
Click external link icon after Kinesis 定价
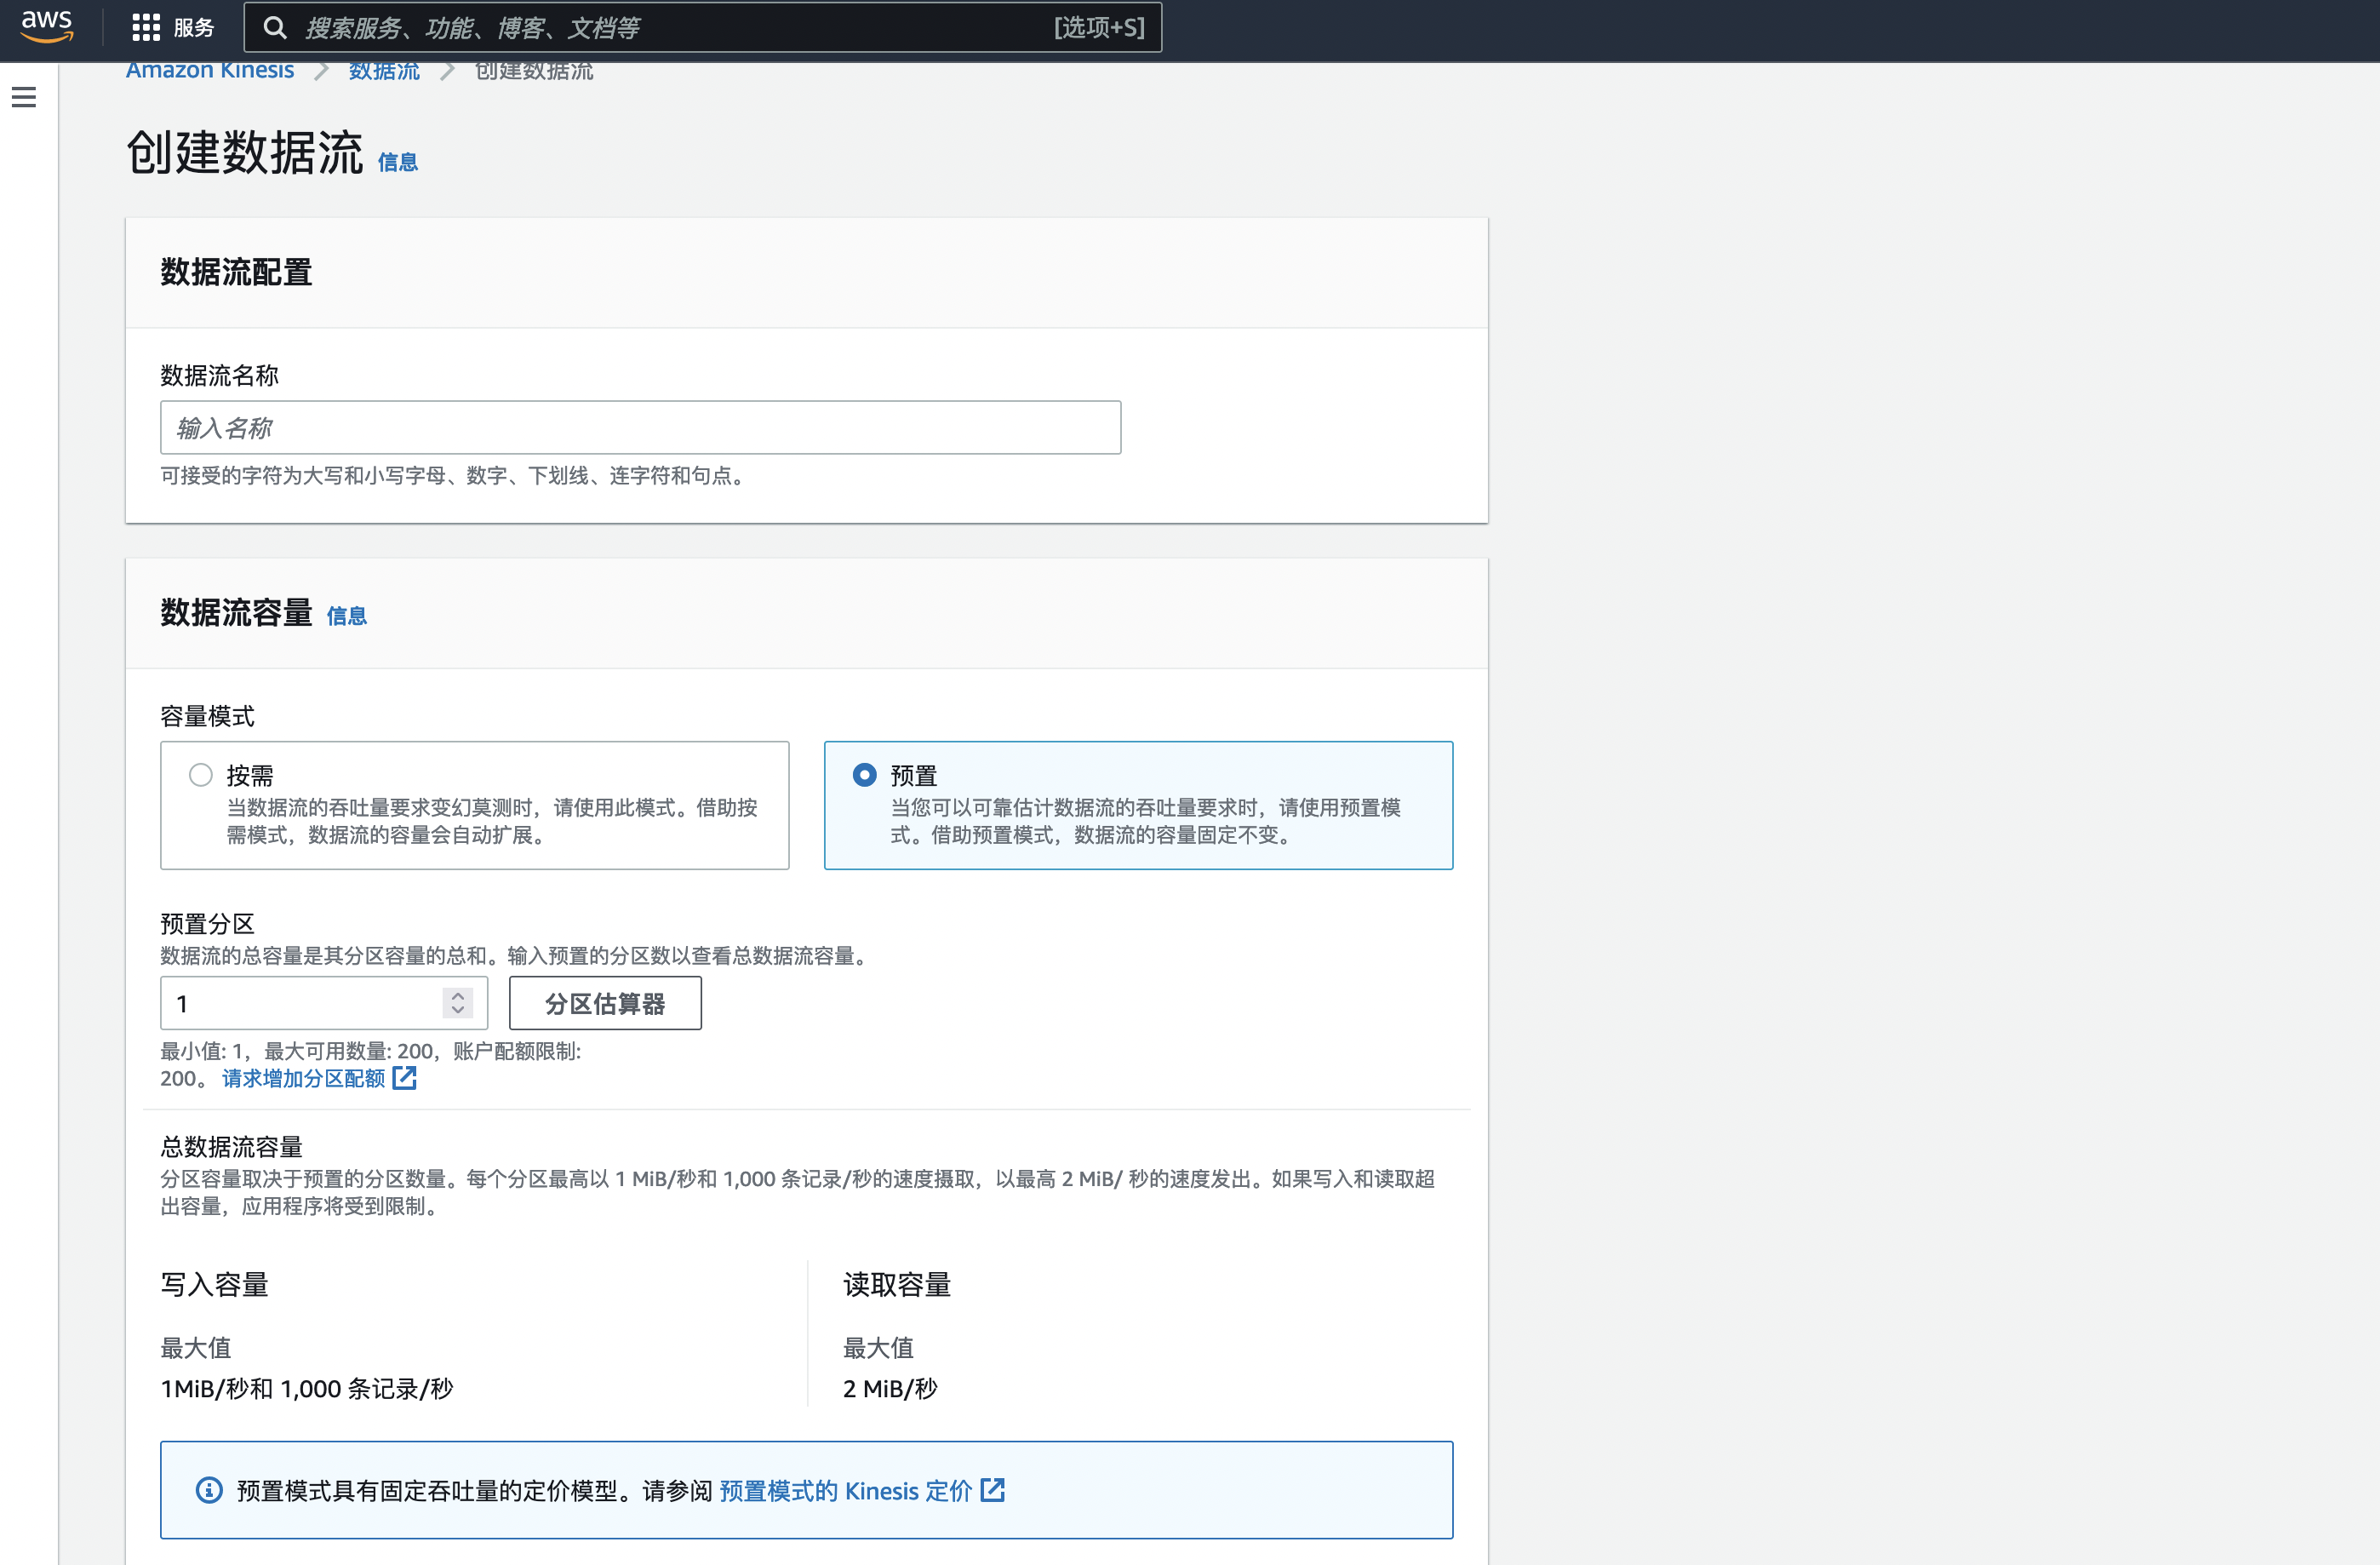click(992, 1490)
